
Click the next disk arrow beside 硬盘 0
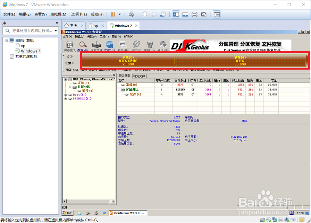coord(72,57)
